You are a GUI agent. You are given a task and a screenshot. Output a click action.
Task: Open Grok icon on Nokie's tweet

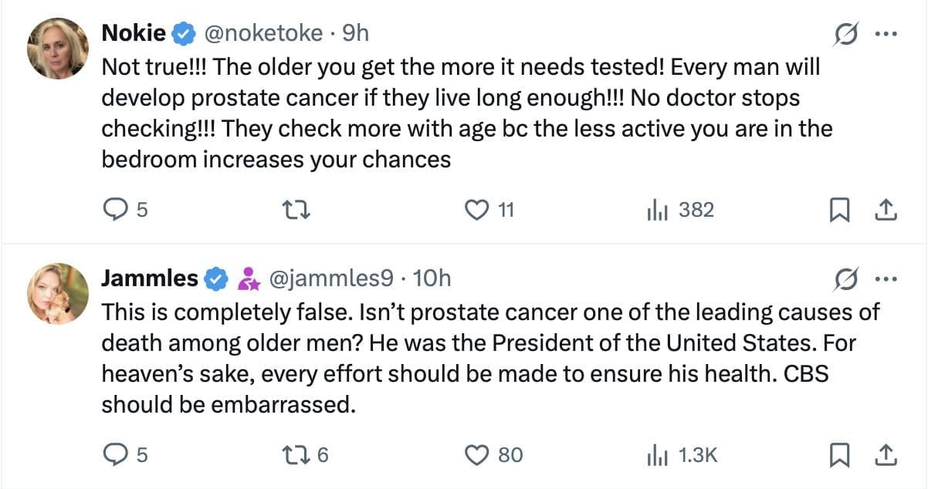coord(845,34)
